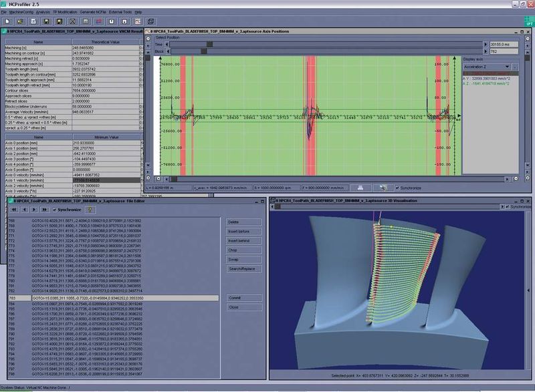The image size is (535, 392).
Task: Click the third toolbar icon showing a document
Action: click(x=33, y=21)
